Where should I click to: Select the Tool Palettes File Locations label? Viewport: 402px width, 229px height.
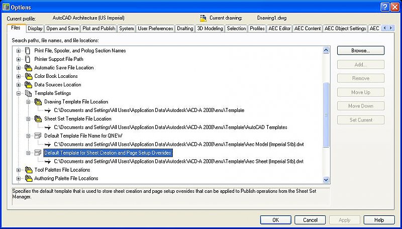click(62, 170)
